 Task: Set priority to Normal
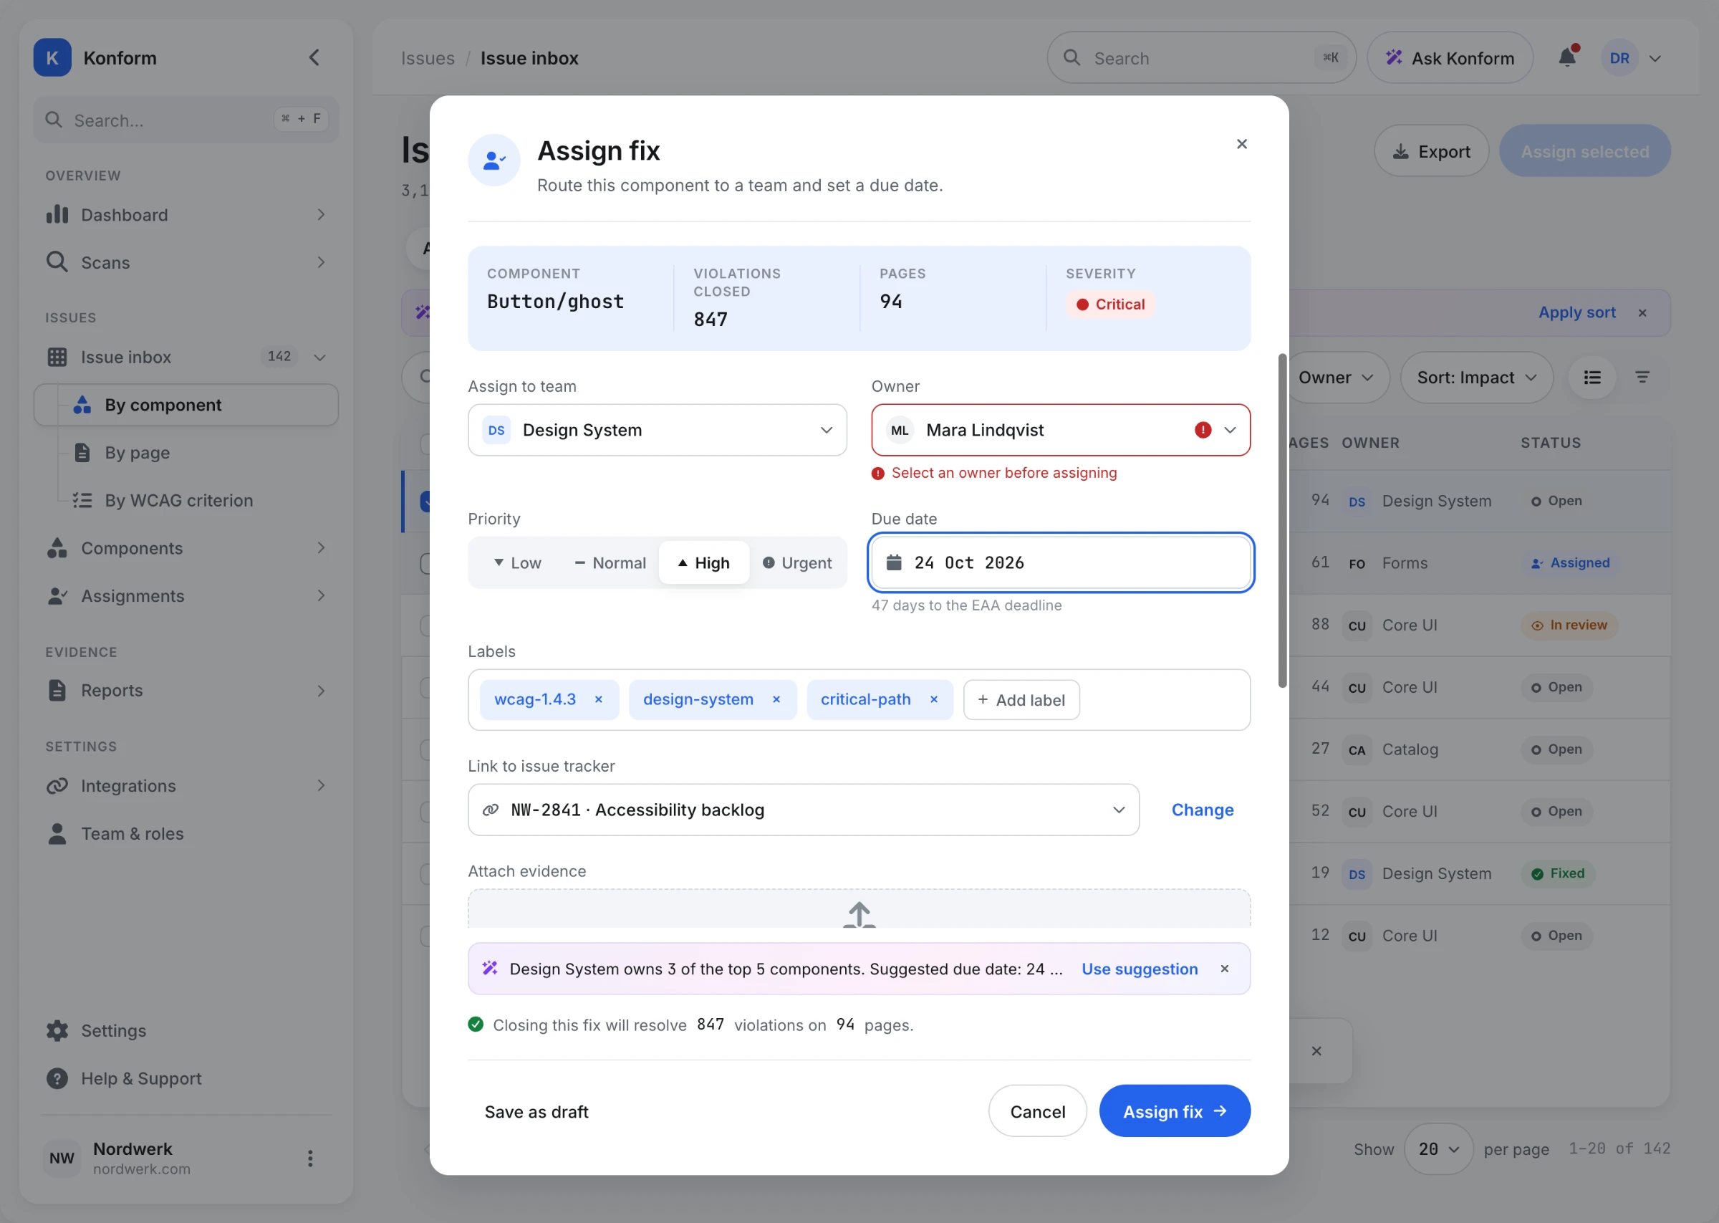(x=610, y=562)
